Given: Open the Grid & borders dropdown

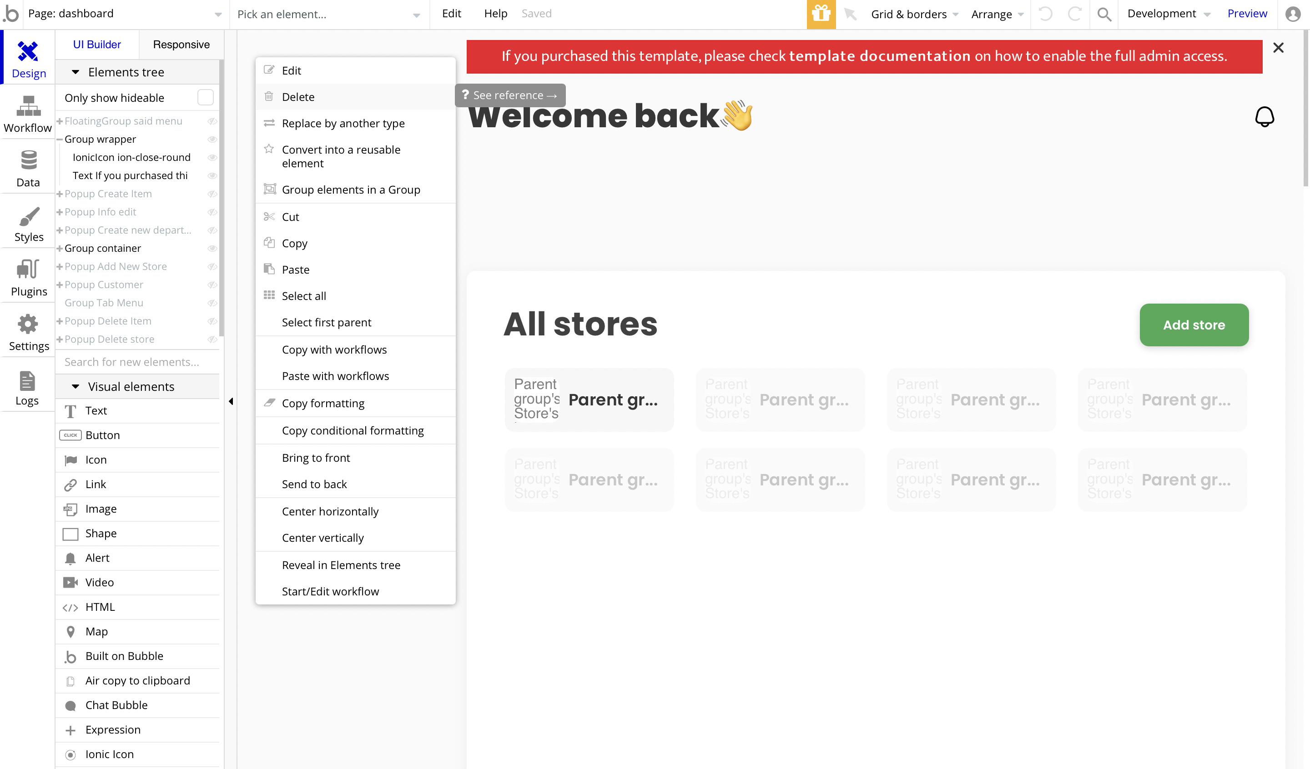Looking at the screenshot, I should [x=914, y=14].
